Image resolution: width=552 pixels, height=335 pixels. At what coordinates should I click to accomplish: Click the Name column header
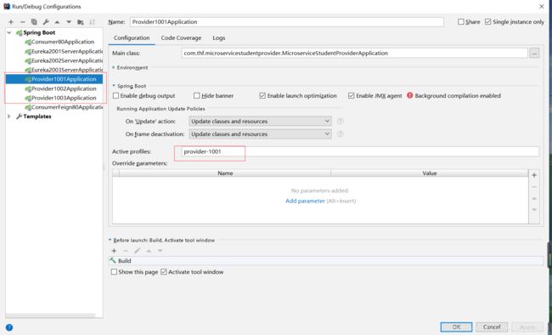(225, 173)
